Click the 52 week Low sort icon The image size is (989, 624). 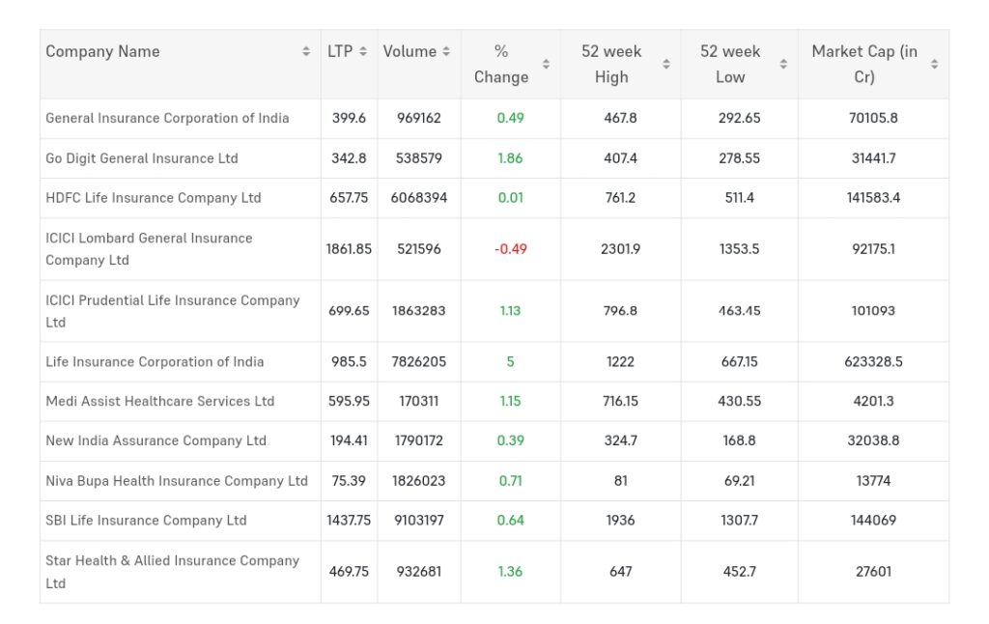(783, 65)
